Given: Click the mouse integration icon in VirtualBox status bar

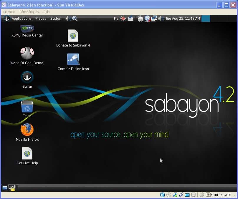Looking at the screenshot, I should 202,195.
